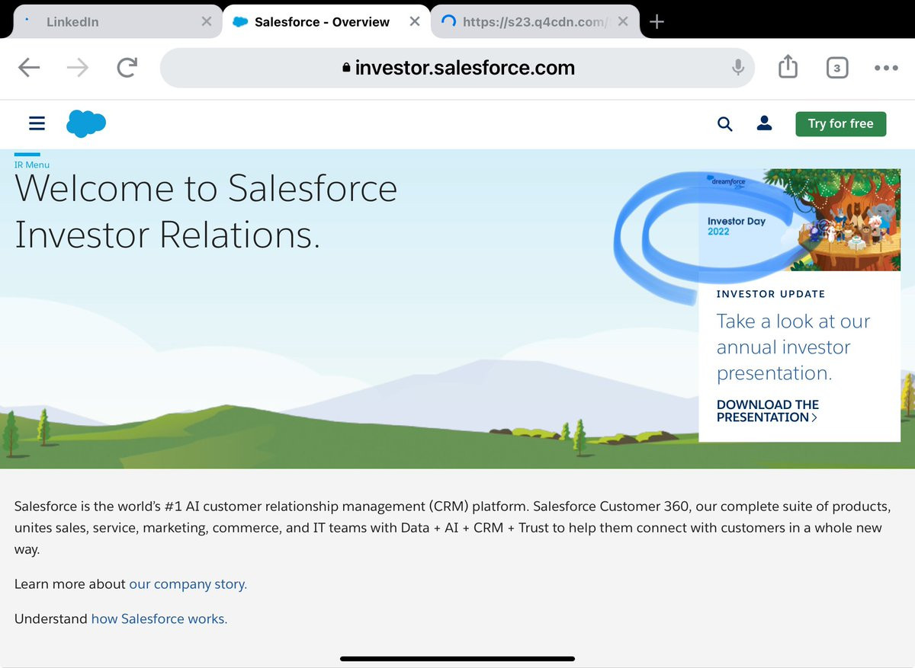Open the how Salesforce works link
915x668 pixels.
tap(159, 618)
